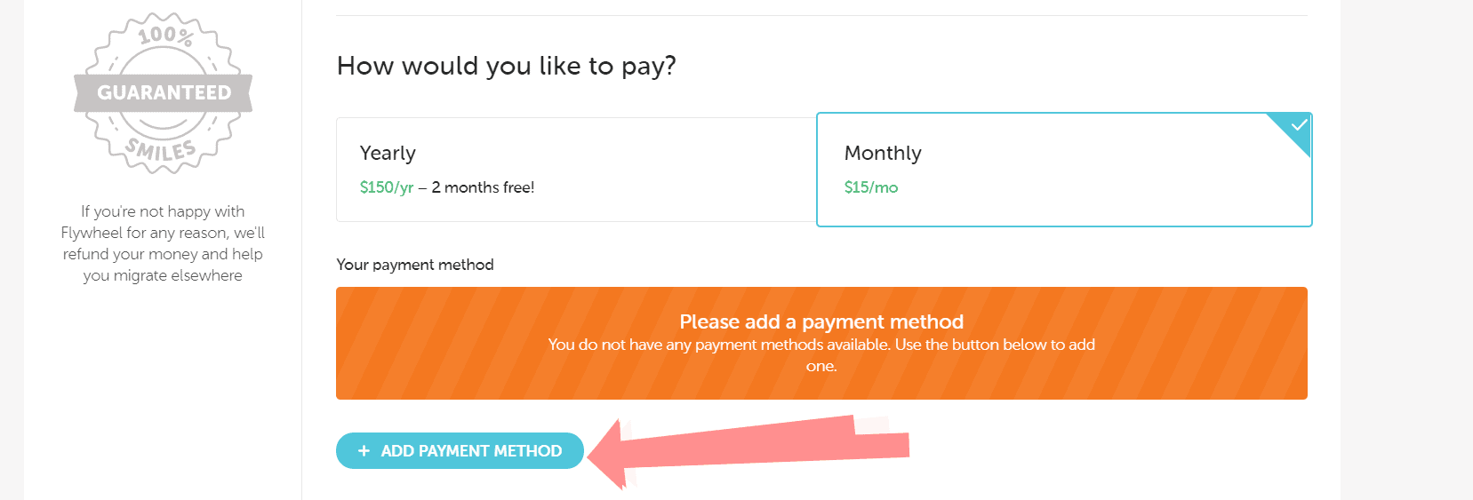The image size is (1473, 500).
Task: Click the ADD PAYMENT METHOD button
Action: [460, 451]
